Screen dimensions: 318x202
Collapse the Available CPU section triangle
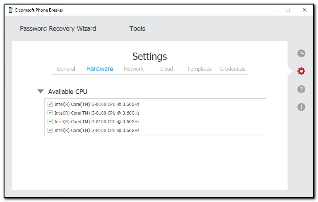41,91
